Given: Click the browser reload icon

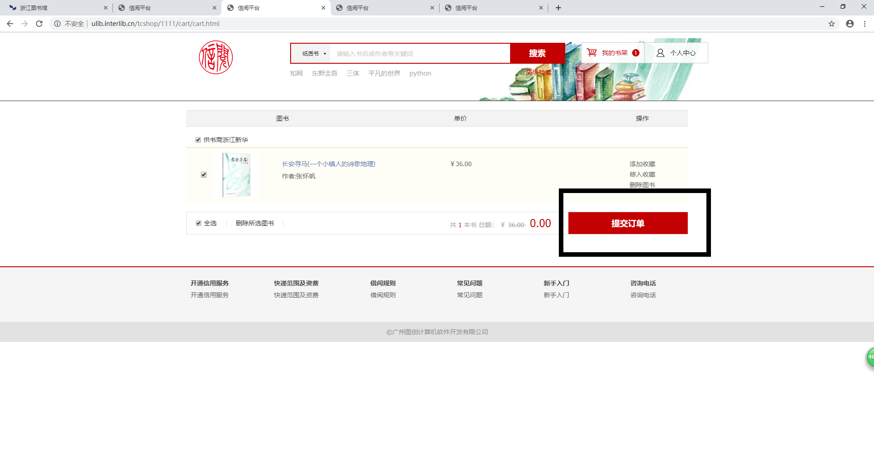Looking at the screenshot, I should point(39,24).
